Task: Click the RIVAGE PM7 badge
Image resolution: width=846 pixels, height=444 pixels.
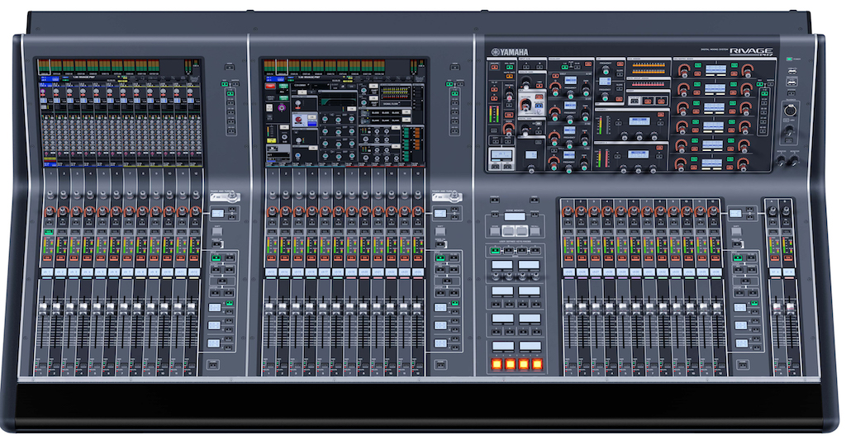Action: click(x=751, y=52)
